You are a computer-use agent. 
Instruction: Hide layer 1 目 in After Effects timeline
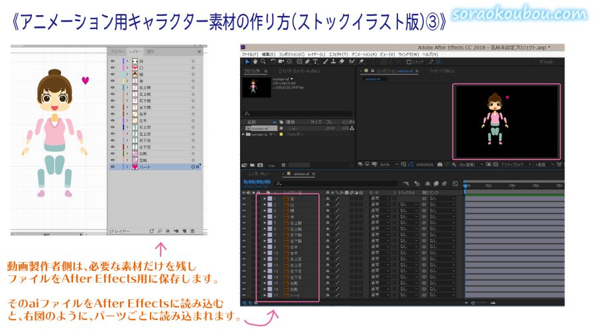pyautogui.click(x=243, y=197)
